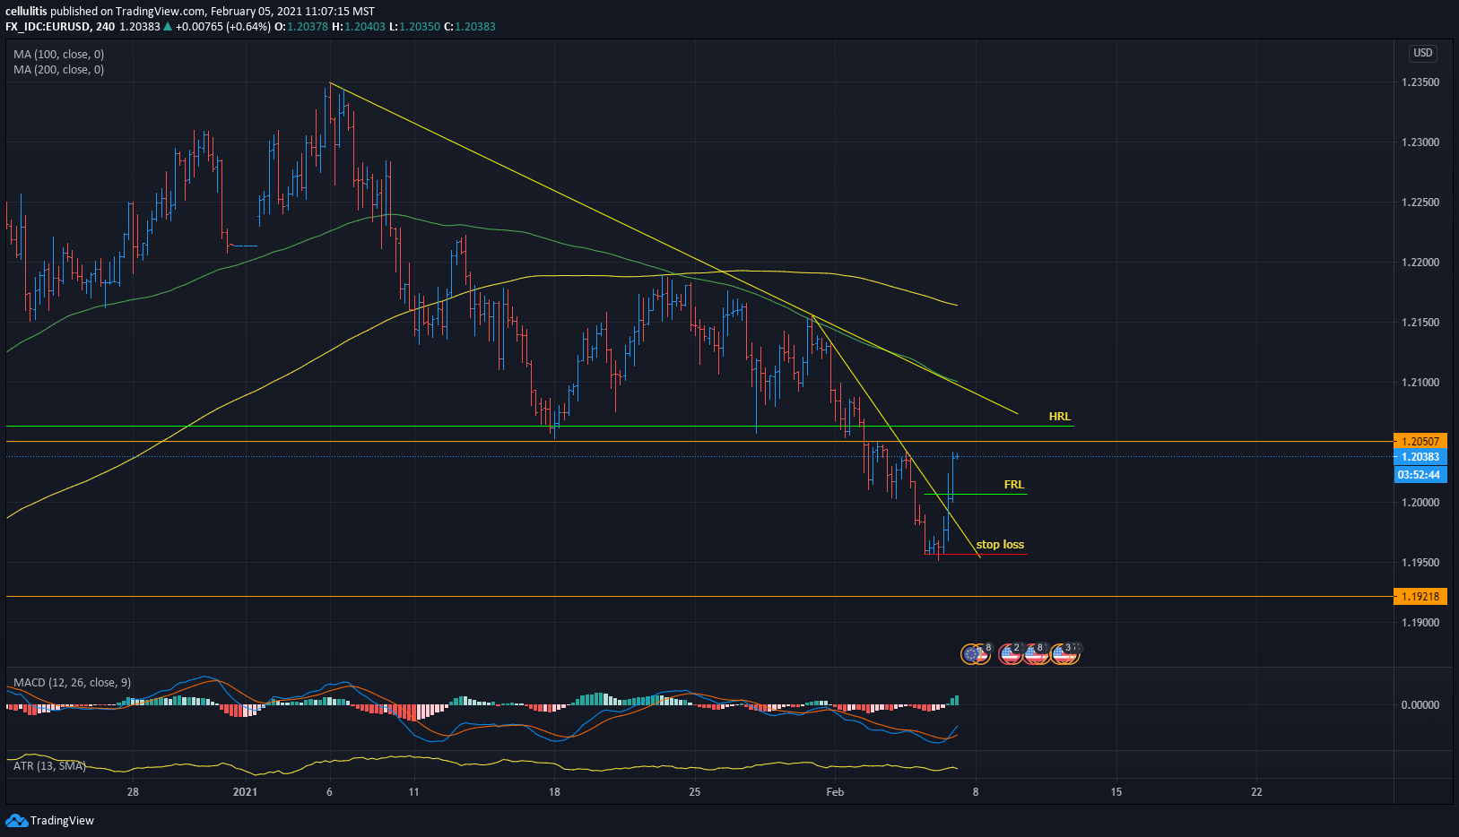The width and height of the screenshot is (1459, 837).
Task: Click the 2021 date on time axis
Action: pos(245,792)
